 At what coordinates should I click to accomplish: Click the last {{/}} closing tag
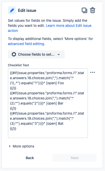point(13,129)
